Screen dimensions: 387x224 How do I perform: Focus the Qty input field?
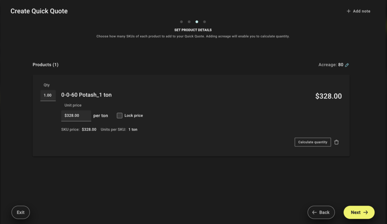coord(48,95)
